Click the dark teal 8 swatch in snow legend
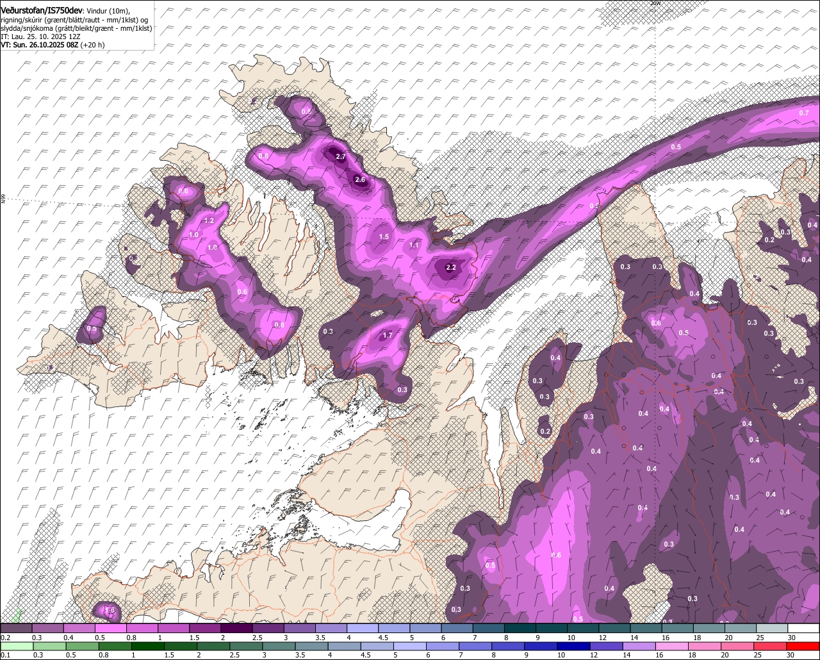This screenshot has width=820, height=660. (x=520, y=629)
